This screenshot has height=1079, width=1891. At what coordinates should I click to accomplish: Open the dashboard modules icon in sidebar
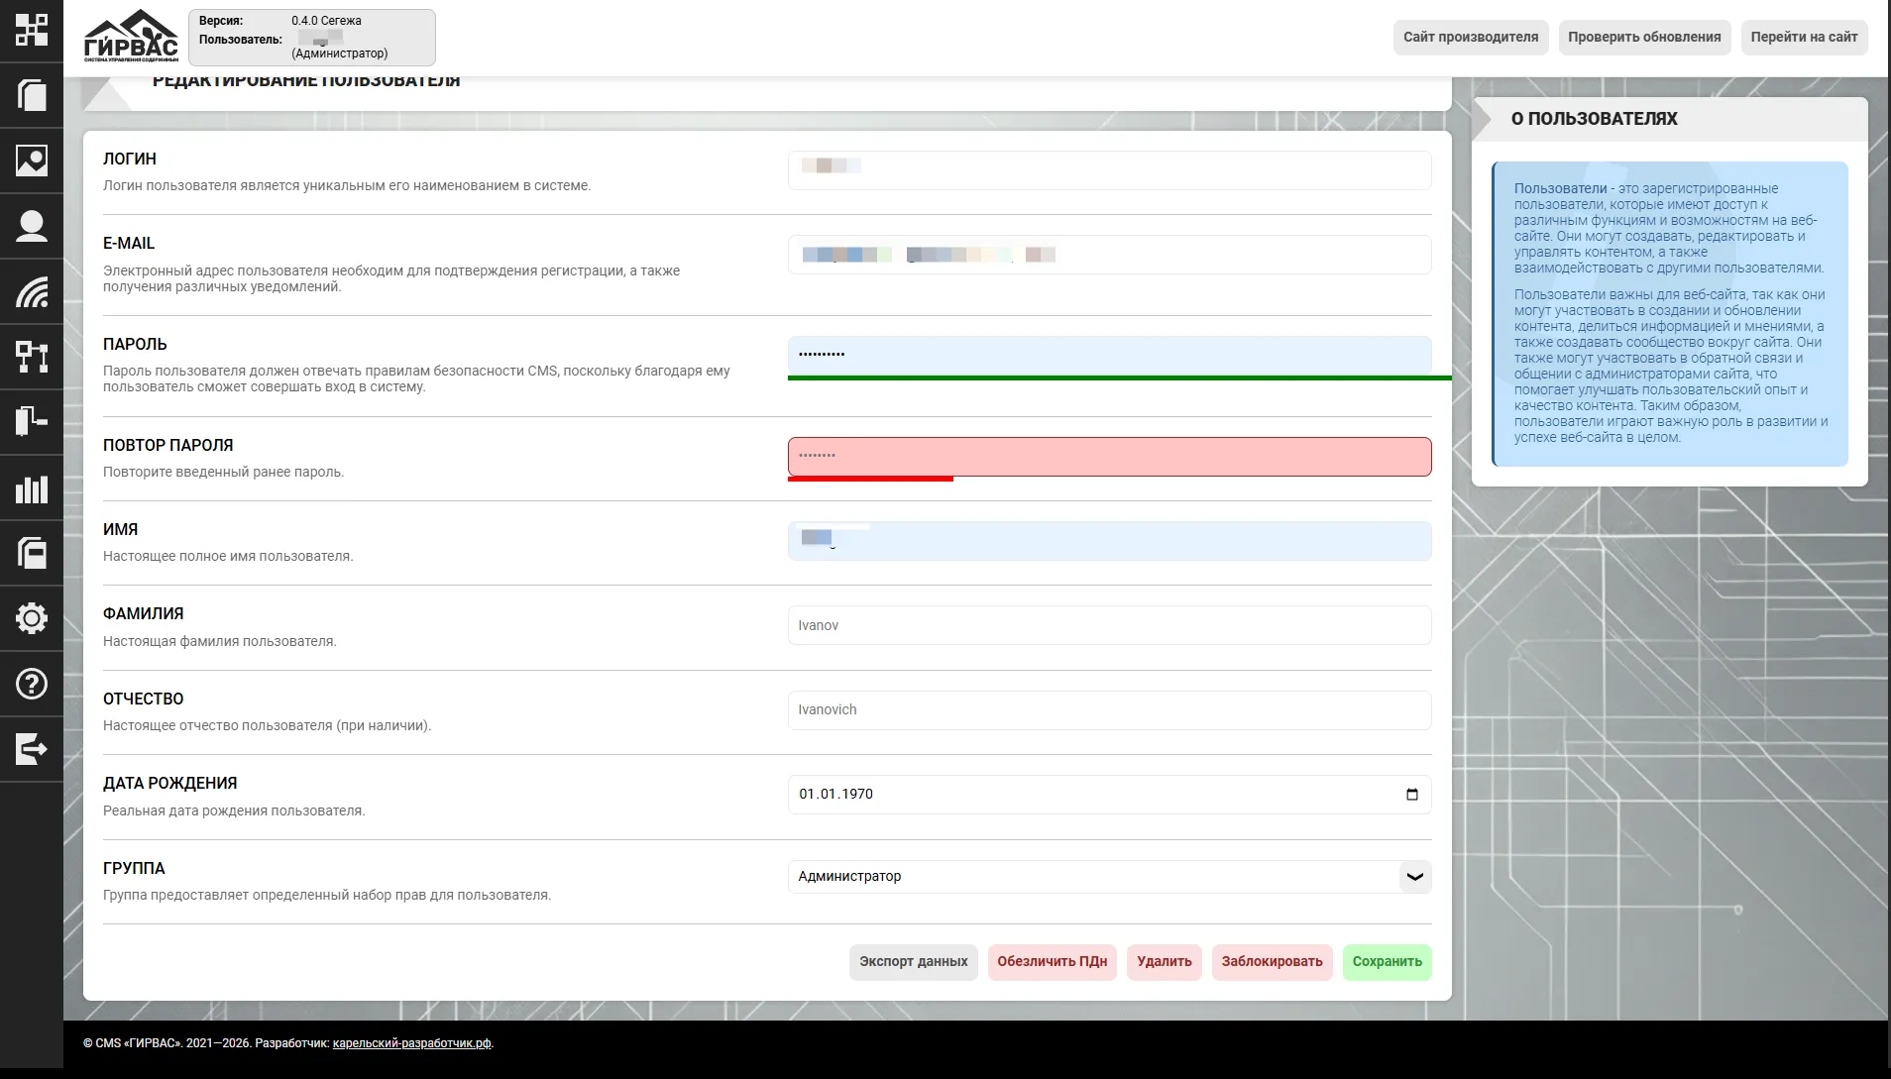[x=32, y=30]
